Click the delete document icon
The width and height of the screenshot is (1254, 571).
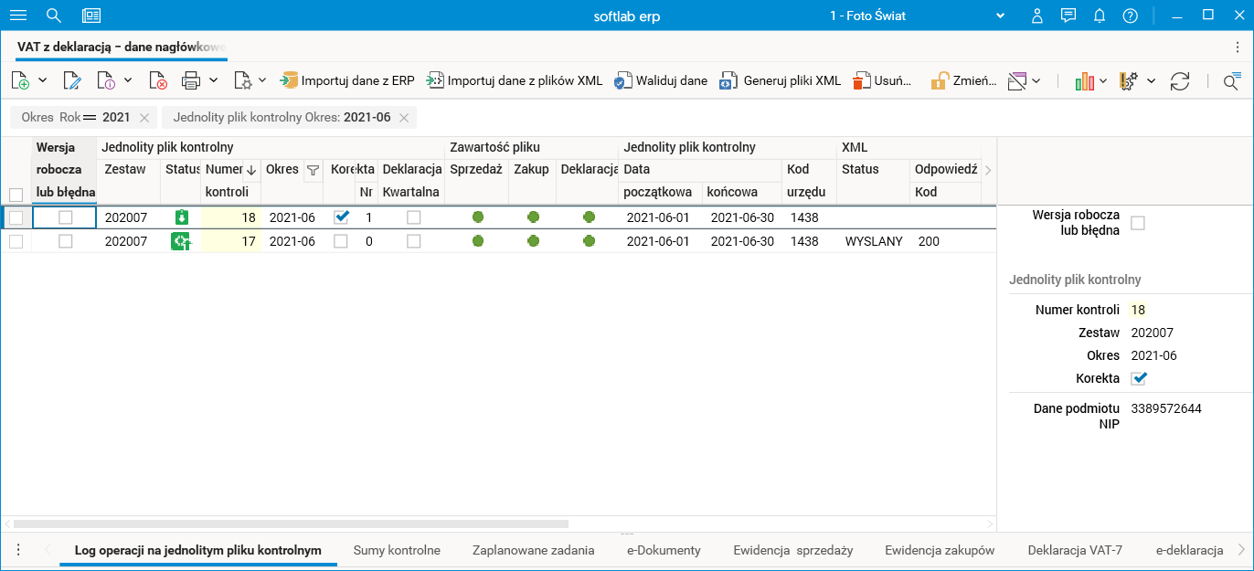pyautogui.click(x=157, y=81)
